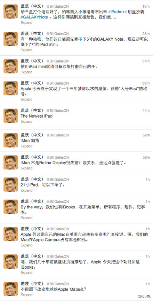Viewport: 153px width, 301px height.
Task: Expand the tweet about iBooks in 记事本
Action: tap(26, 218)
